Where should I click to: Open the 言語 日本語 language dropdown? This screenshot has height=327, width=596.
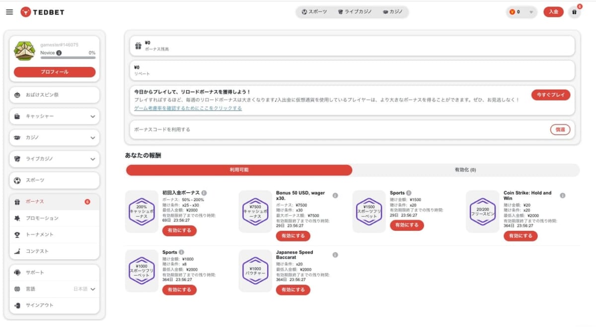coord(54,289)
